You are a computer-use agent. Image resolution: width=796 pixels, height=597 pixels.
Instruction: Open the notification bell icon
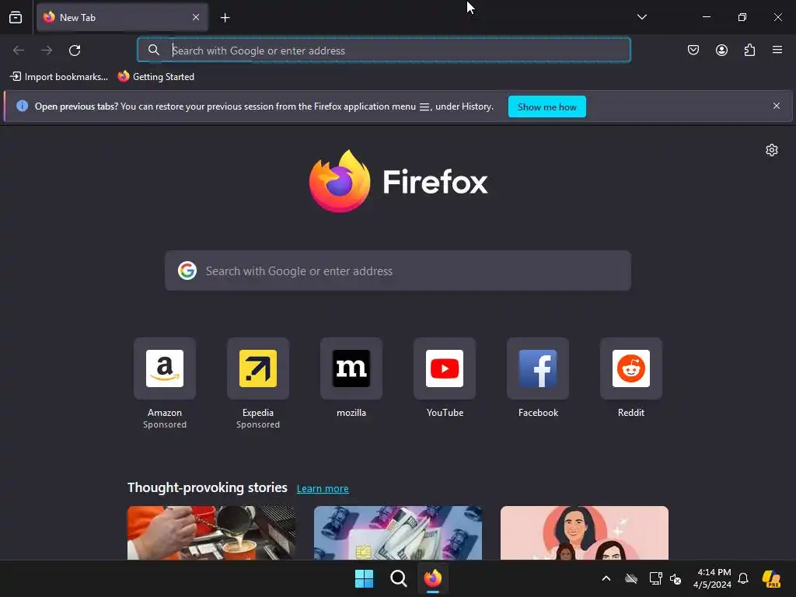(x=743, y=578)
